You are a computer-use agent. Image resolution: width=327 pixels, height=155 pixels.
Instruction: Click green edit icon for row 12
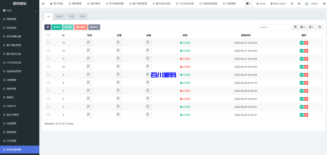[301, 51]
